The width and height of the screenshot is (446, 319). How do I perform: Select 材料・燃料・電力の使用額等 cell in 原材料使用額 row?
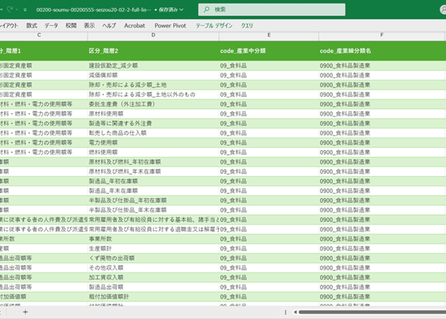coord(44,114)
